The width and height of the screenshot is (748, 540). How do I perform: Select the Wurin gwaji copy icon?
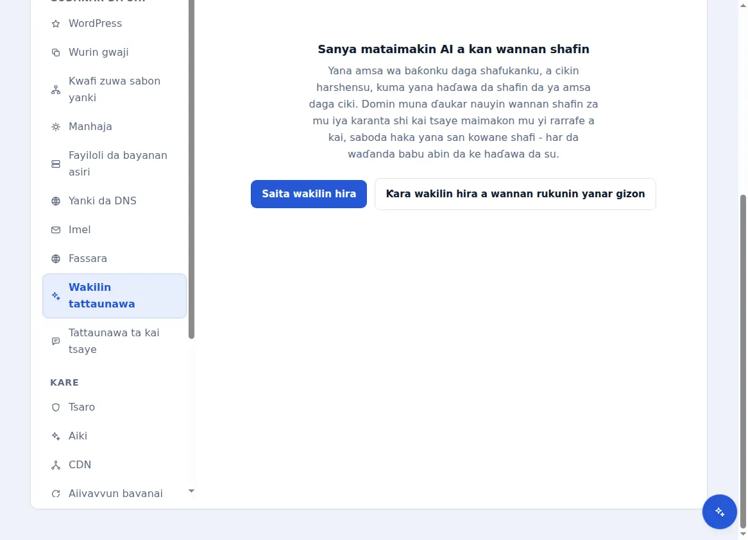click(56, 53)
